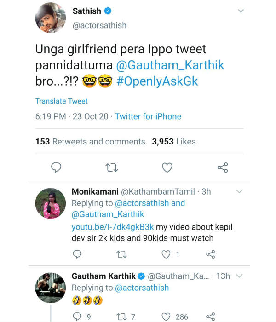This screenshot has width=276, height=322.
Task: Click Translate Tweet link
Action: pos(61,101)
